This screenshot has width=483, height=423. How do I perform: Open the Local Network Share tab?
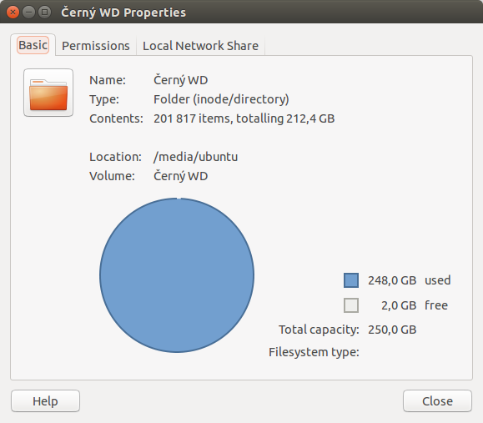[200, 46]
